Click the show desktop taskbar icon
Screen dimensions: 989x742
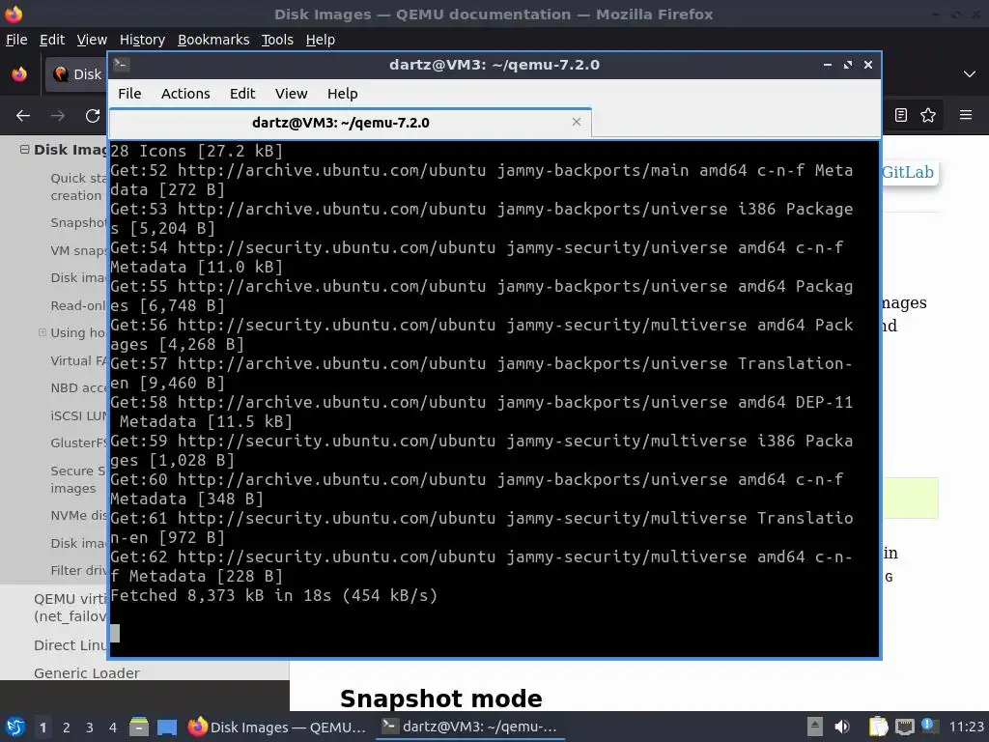point(167,727)
